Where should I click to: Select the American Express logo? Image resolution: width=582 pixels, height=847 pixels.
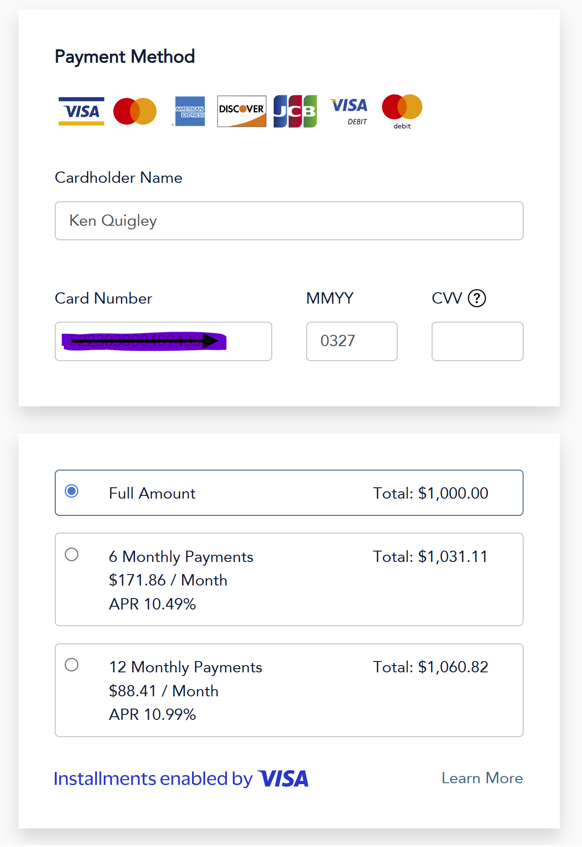tap(190, 111)
